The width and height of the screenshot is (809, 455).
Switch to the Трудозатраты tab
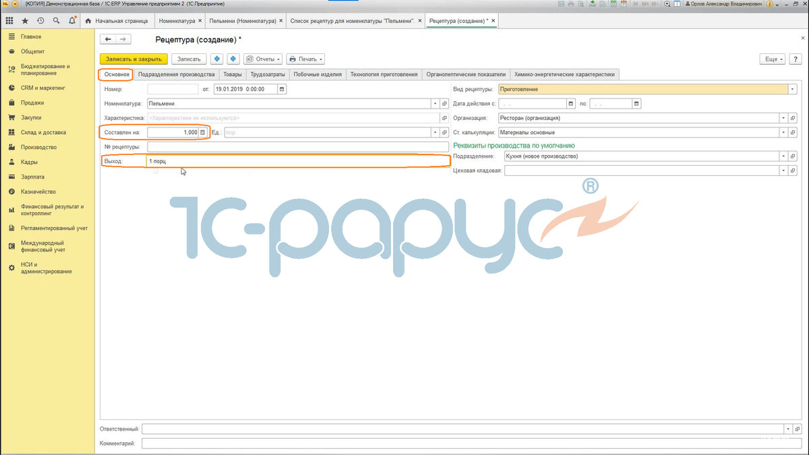(268, 74)
